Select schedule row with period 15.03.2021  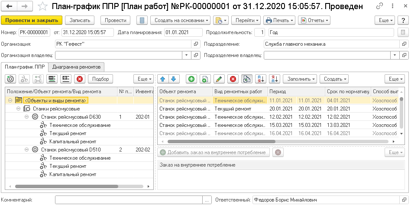tap(278, 125)
